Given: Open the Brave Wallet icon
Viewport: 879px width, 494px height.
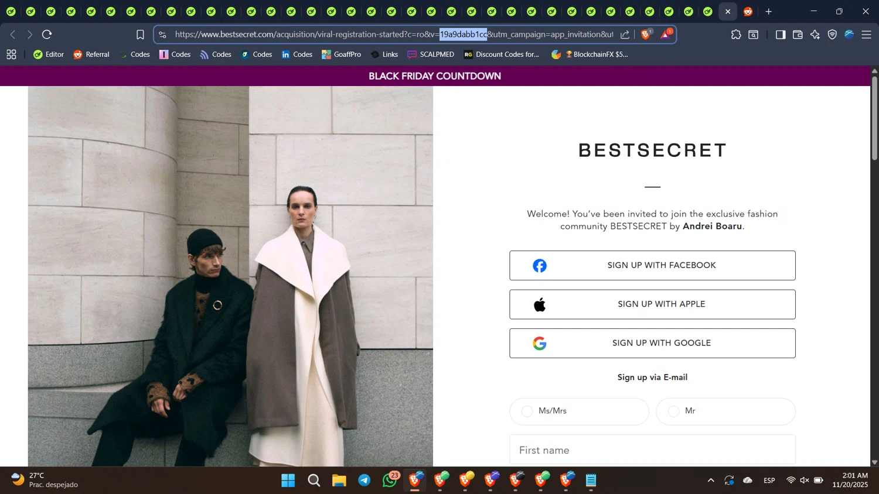Looking at the screenshot, I should click(798, 35).
